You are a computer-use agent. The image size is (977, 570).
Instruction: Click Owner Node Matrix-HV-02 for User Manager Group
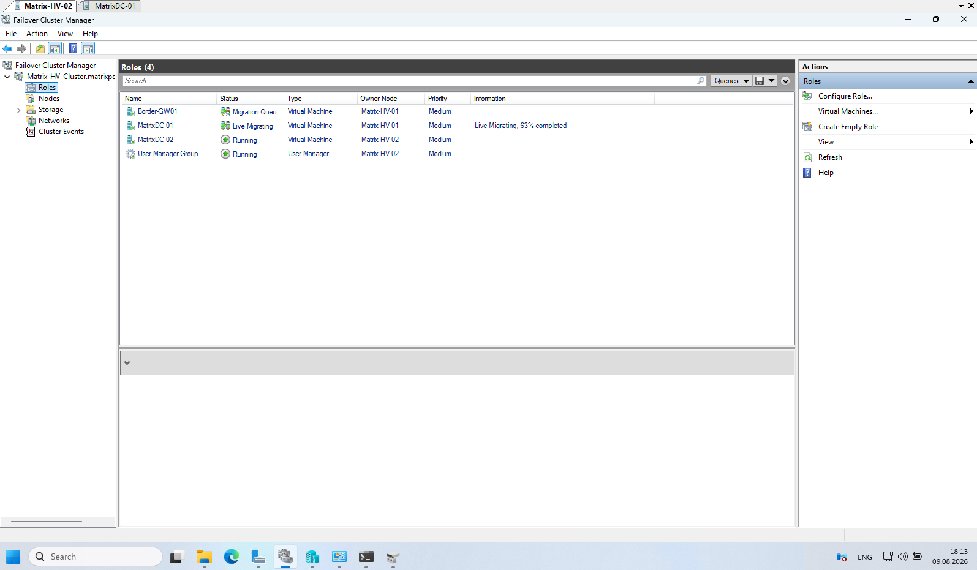[380, 154]
